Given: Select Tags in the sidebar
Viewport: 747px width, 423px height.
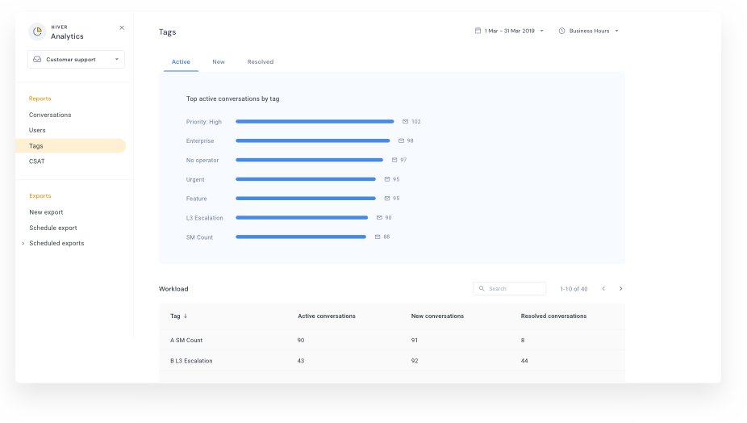Looking at the screenshot, I should click(x=70, y=146).
